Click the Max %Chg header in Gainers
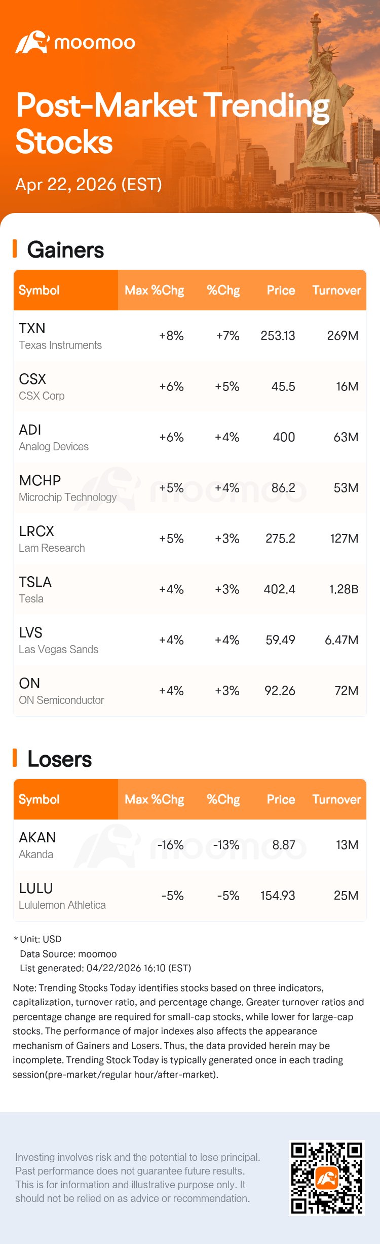The height and width of the screenshot is (1244, 380). point(154,290)
